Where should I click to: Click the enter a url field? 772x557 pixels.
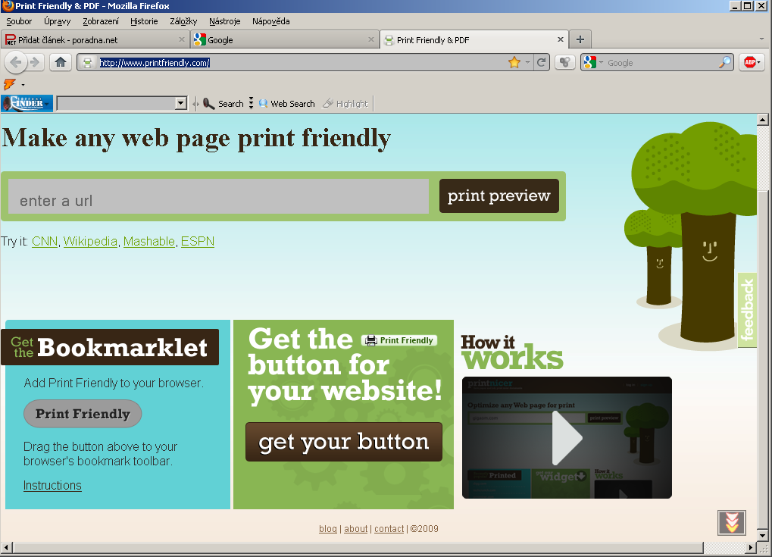point(219,196)
